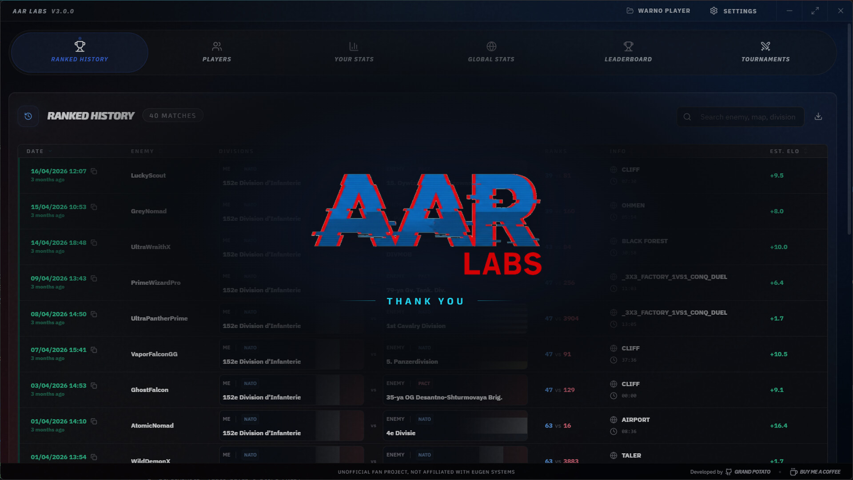853x480 pixels.
Task: Copy the 14/04/2026 18:48 match entry
Action: [94, 243]
